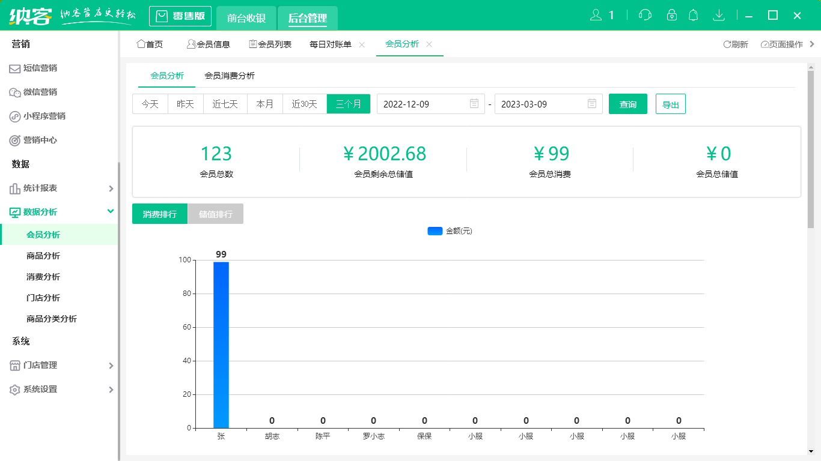The image size is (821, 461).
Task: Open 消费分析 in sidebar
Action: 43,277
